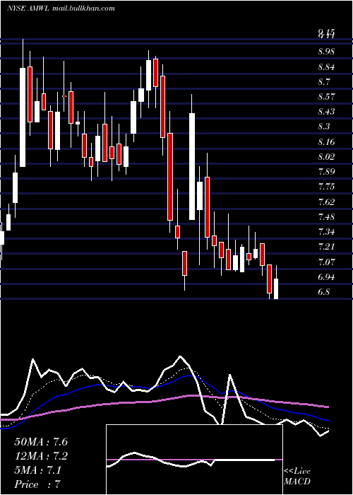
Task: Select the 8.02 price level label
Action: click(x=327, y=157)
